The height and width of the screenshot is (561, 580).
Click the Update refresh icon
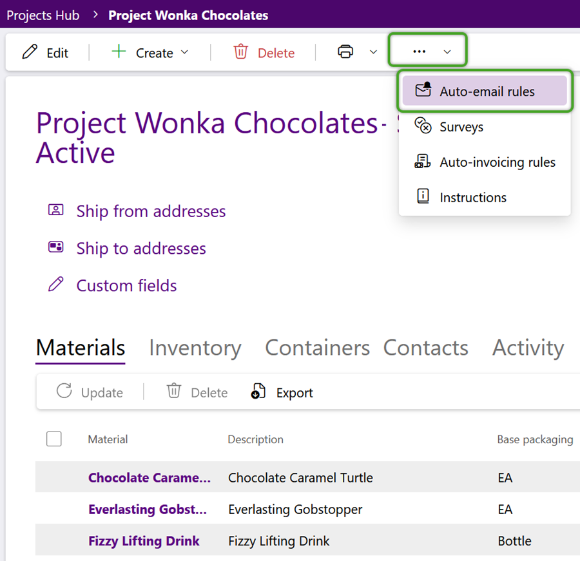click(x=64, y=391)
